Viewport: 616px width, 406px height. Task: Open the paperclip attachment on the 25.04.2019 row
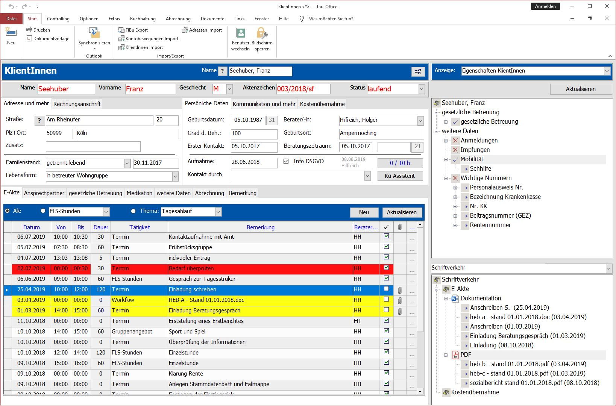400,290
